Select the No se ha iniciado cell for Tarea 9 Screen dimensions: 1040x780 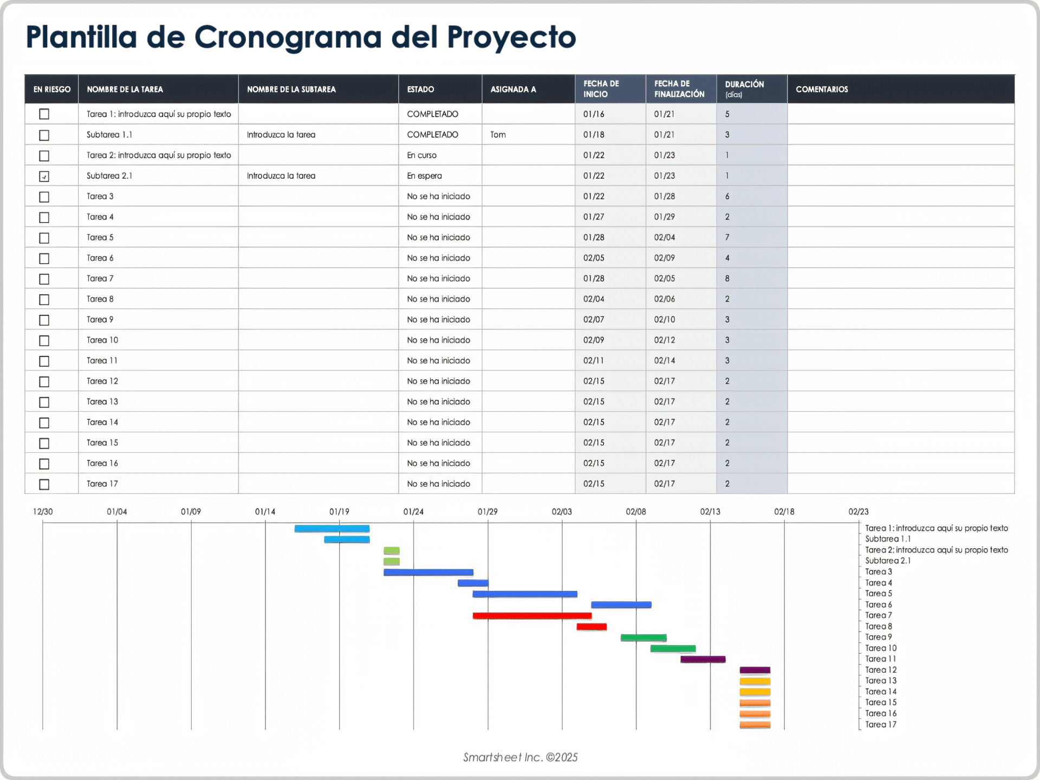440,320
